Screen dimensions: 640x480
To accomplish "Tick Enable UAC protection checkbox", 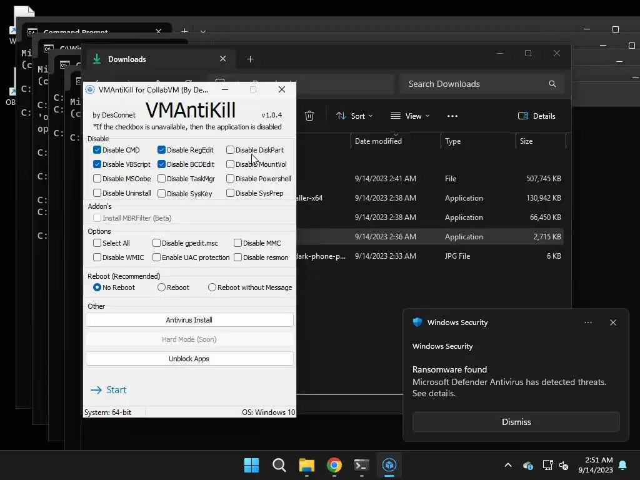I will tap(156, 257).
